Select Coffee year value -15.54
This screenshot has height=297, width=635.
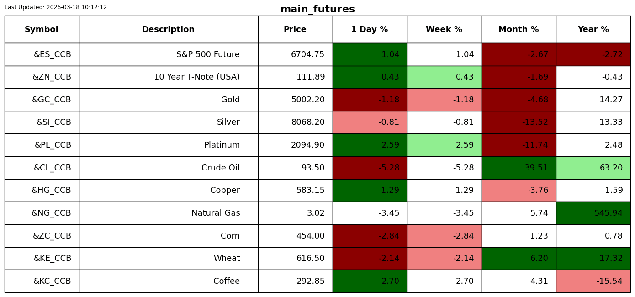point(593,281)
